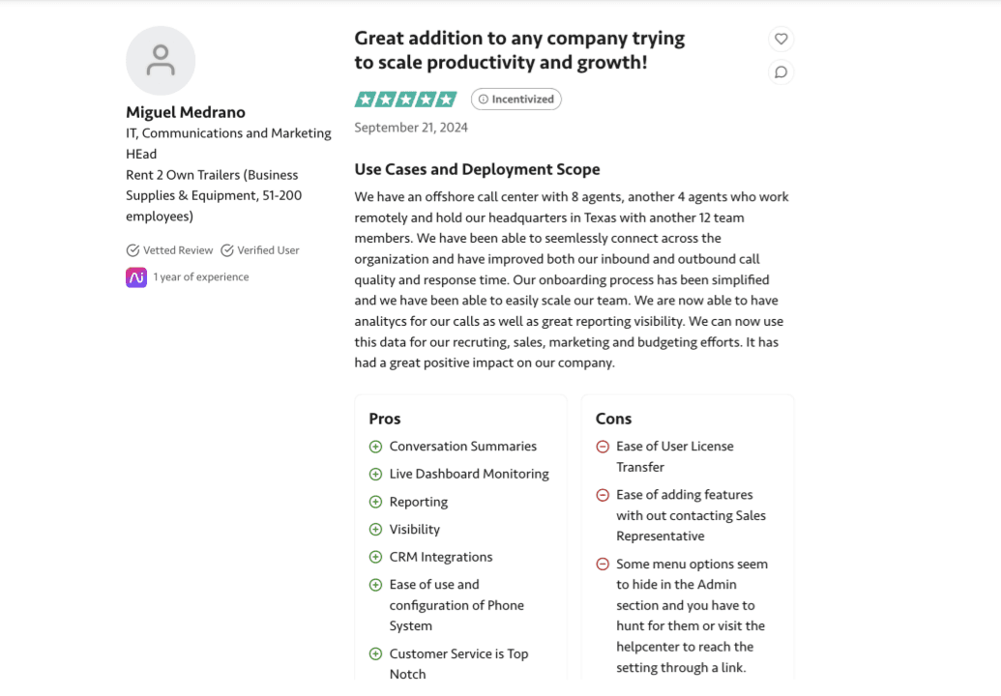Click the purple Ai product logo icon

point(136,277)
